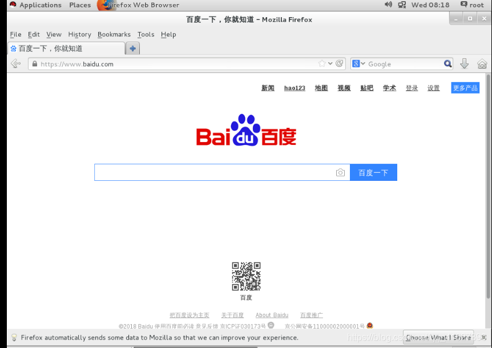Click the network connection icon in top panel
This screenshot has height=348, width=492.
402,5
